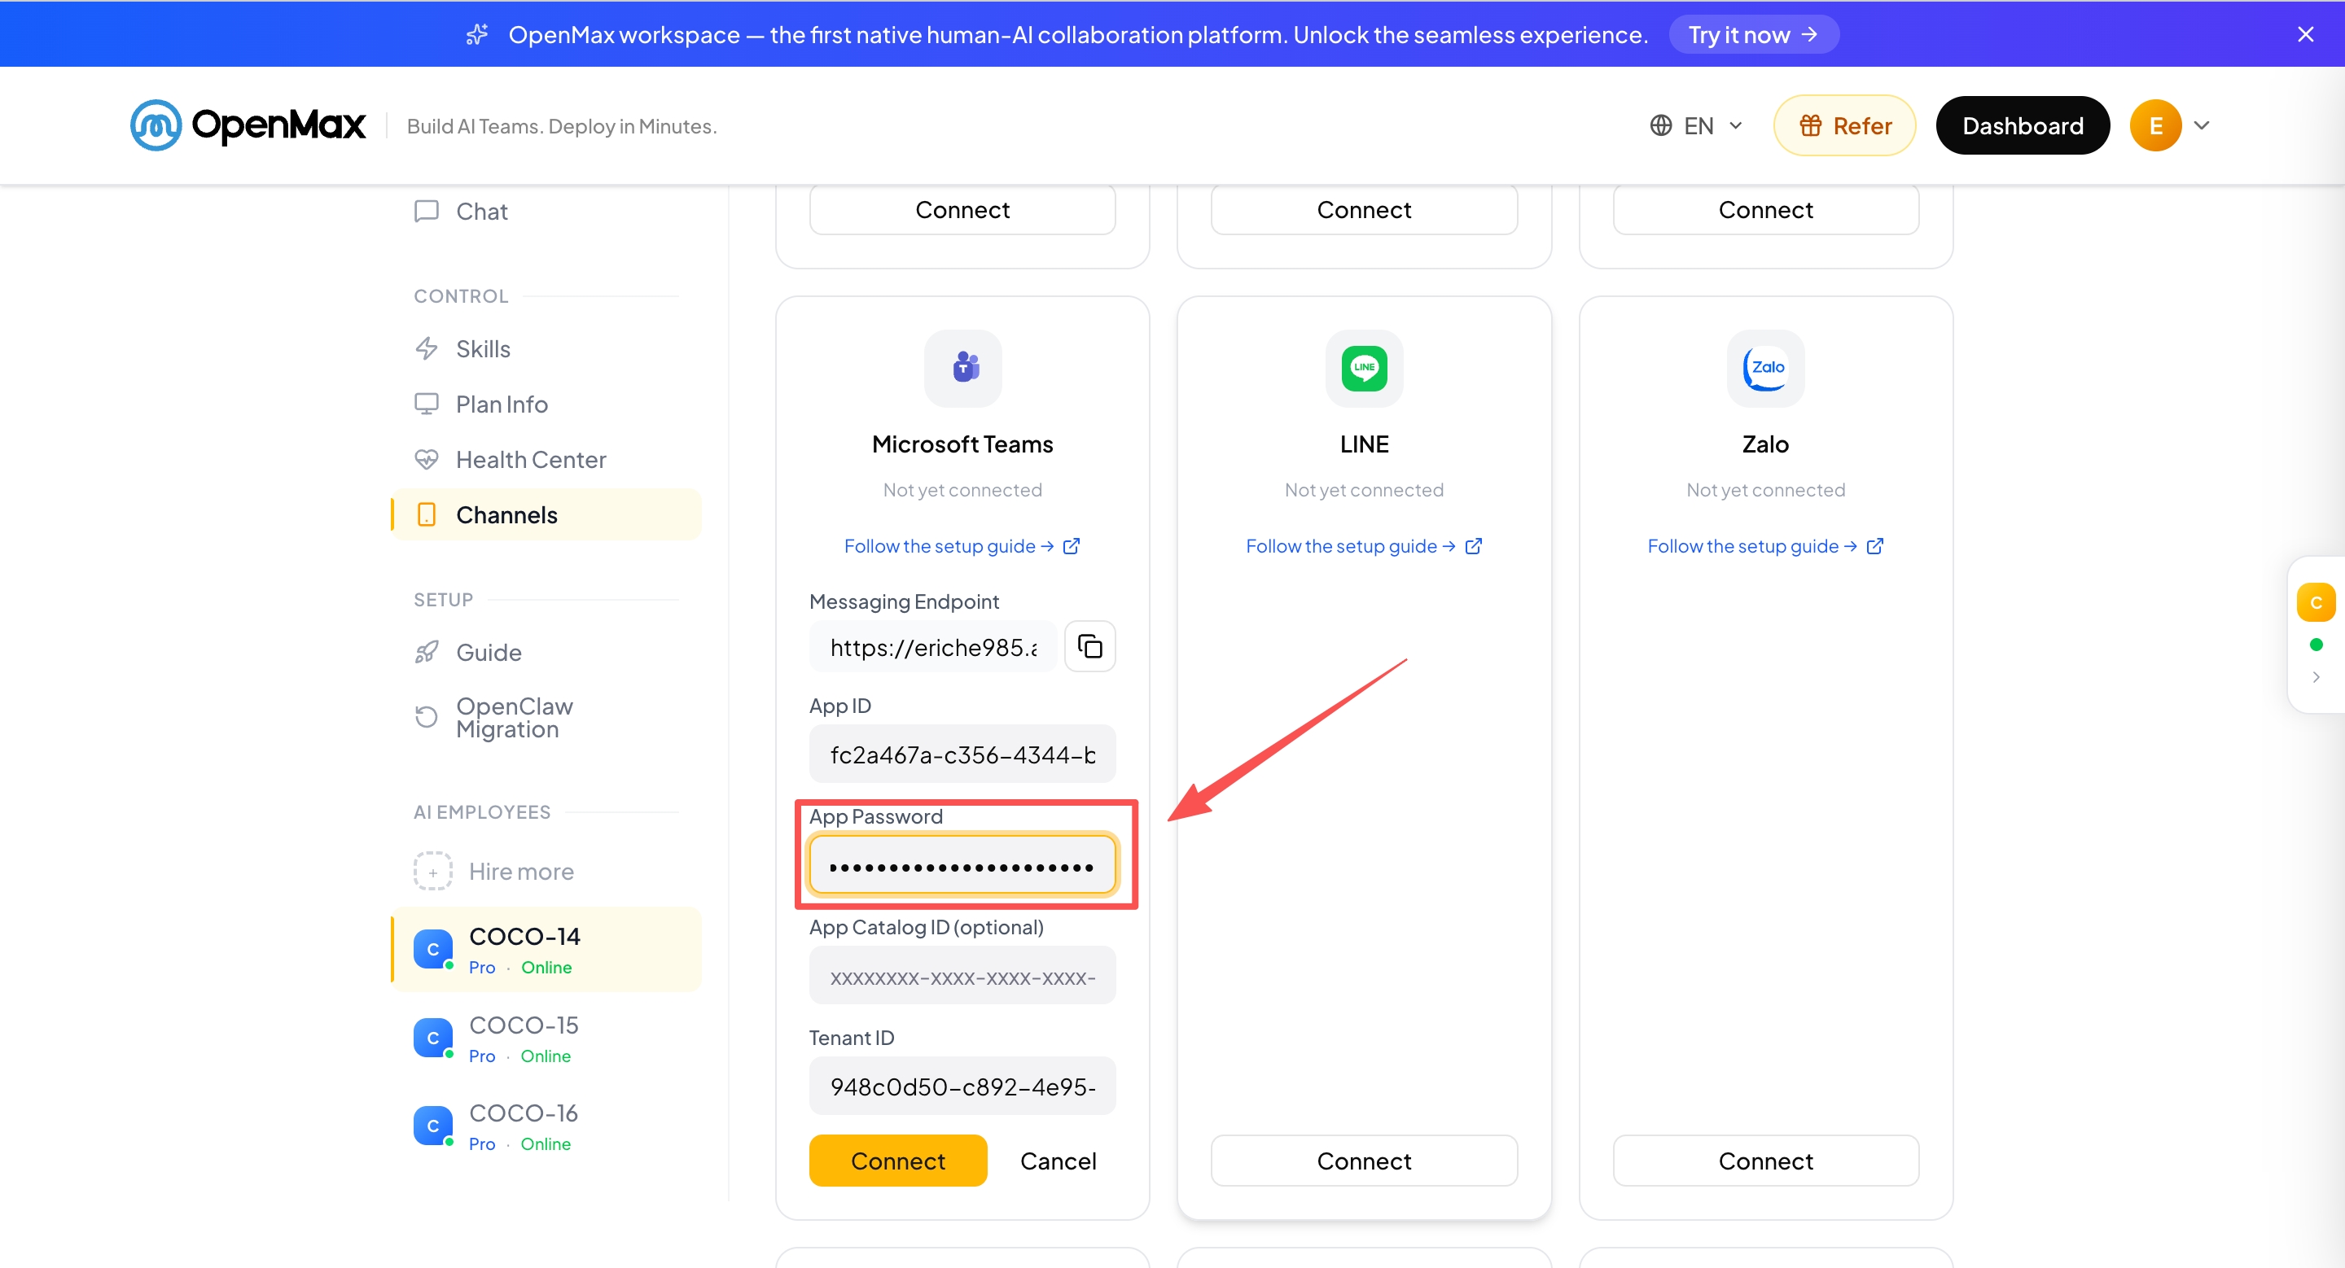Click the dashed plus Hire more icon
The width and height of the screenshot is (2345, 1268).
432,872
